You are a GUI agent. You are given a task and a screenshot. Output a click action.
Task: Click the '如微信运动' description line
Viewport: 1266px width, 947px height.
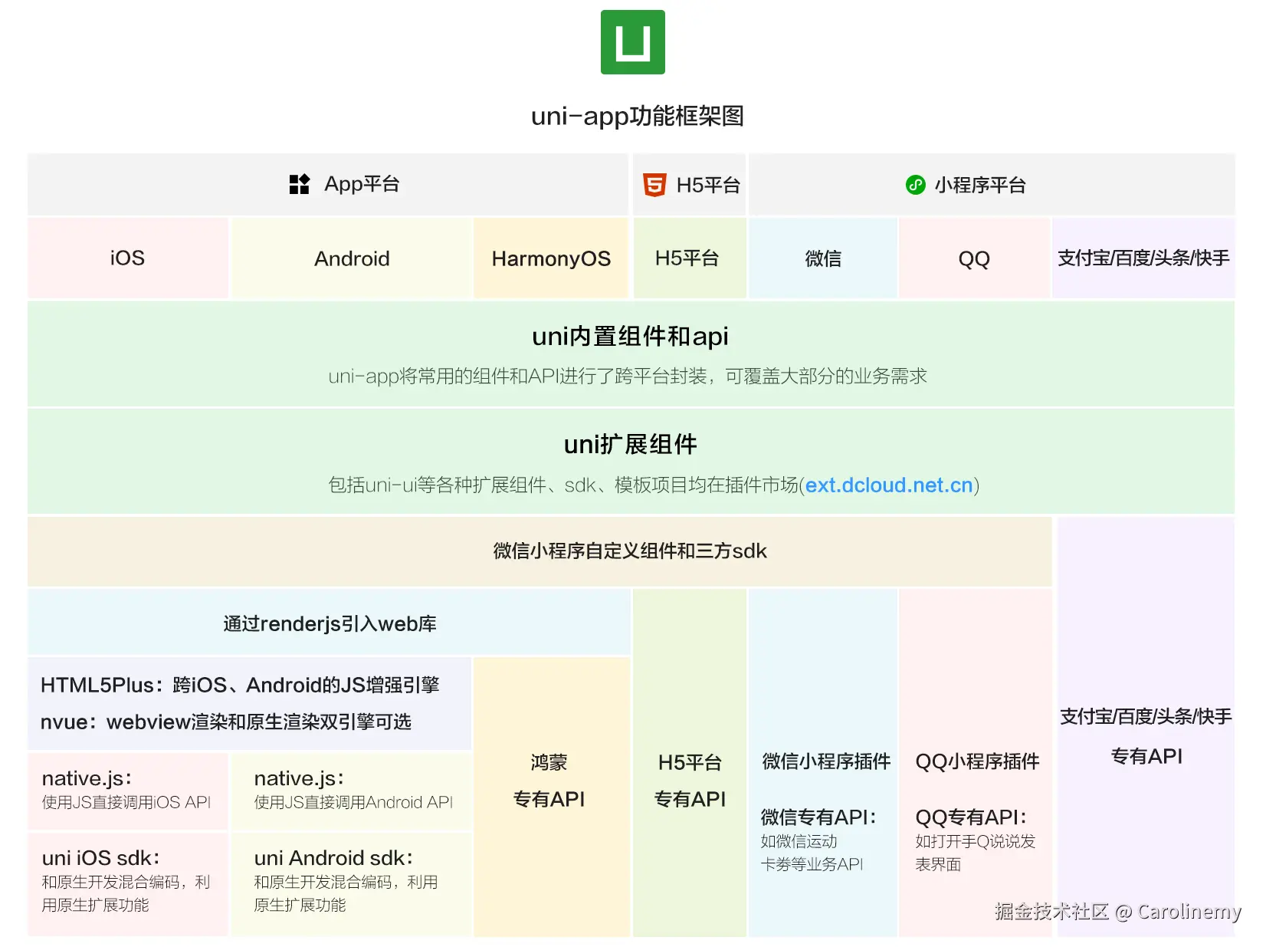pyautogui.click(x=799, y=841)
